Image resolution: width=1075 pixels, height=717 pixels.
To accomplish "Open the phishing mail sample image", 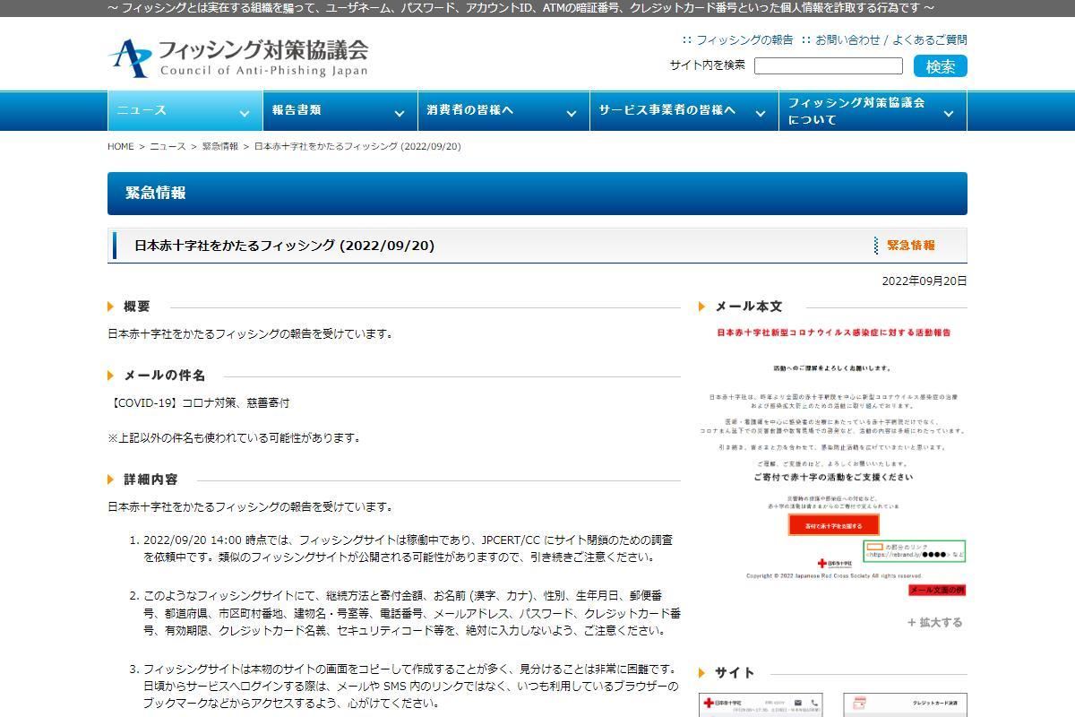I will click(833, 462).
